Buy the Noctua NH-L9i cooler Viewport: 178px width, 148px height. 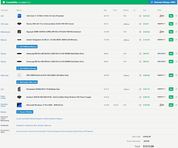coord(171,24)
